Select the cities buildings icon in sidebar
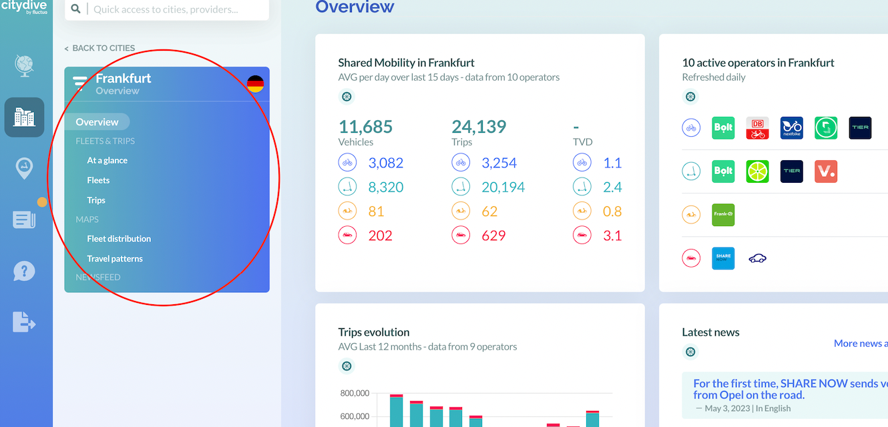 (24, 117)
